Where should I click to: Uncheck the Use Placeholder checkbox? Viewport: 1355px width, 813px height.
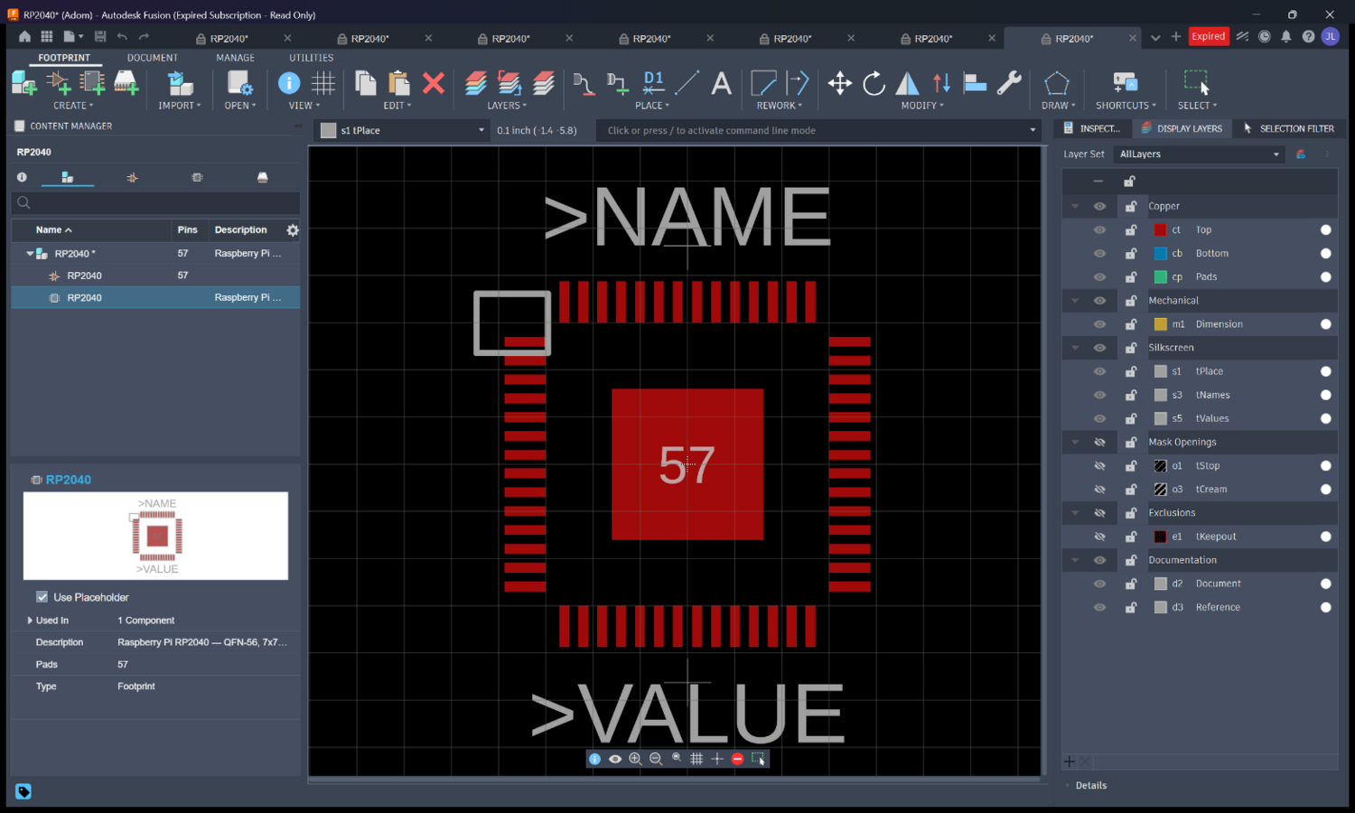tap(42, 597)
